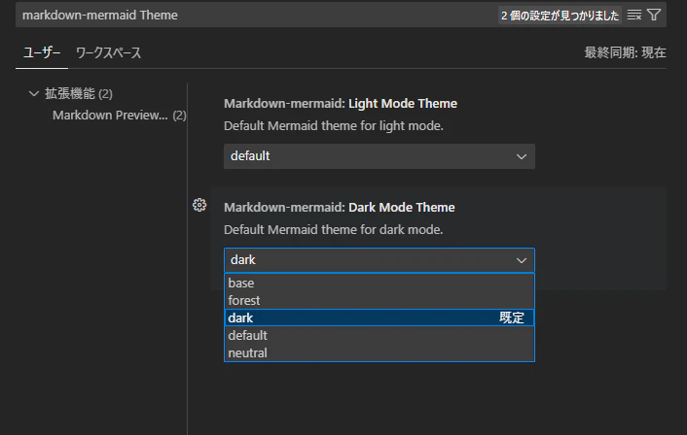
Task: Click the Dark Mode Theme setting title
Action: [x=339, y=207]
